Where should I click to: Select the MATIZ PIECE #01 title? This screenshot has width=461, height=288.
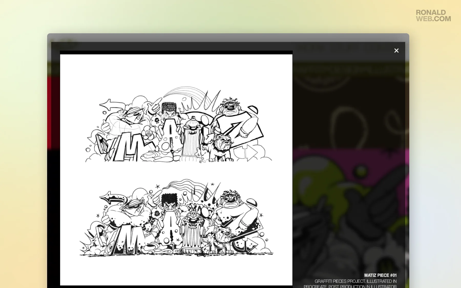pyautogui.click(x=380, y=275)
